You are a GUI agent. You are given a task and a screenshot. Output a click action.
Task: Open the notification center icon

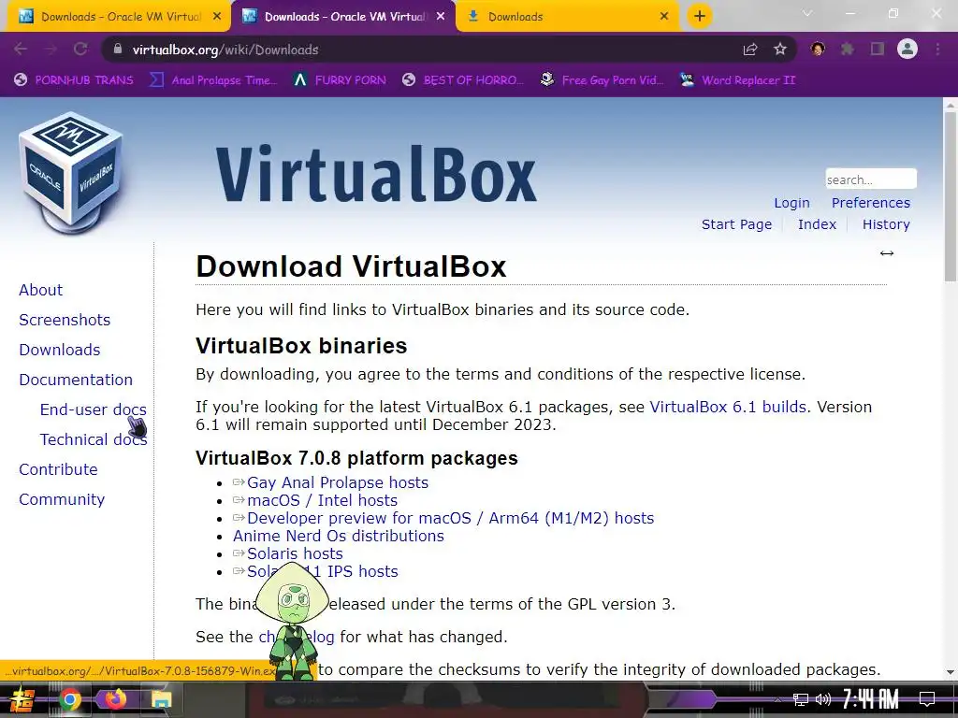[927, 699]
